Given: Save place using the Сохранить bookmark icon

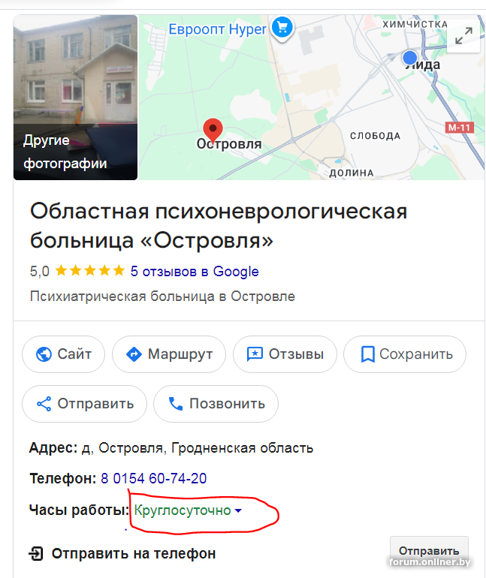Looking at the screenshot, I should (367, 354).
